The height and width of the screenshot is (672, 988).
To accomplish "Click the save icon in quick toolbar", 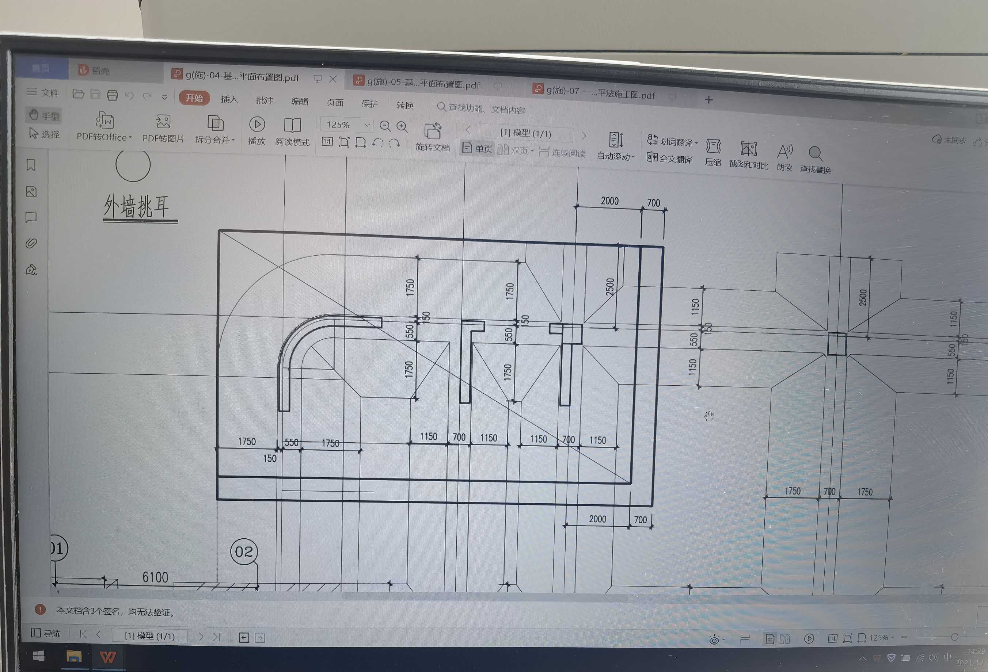I will click(96, 94).
